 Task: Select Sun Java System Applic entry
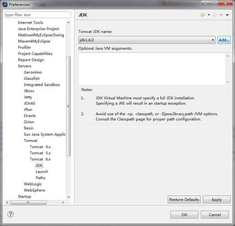coord(45,134)
